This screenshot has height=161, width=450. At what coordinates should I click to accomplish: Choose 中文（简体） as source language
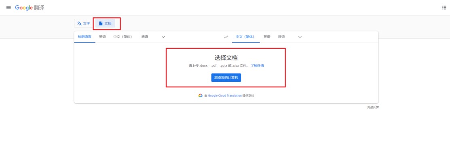pos(123,37)
